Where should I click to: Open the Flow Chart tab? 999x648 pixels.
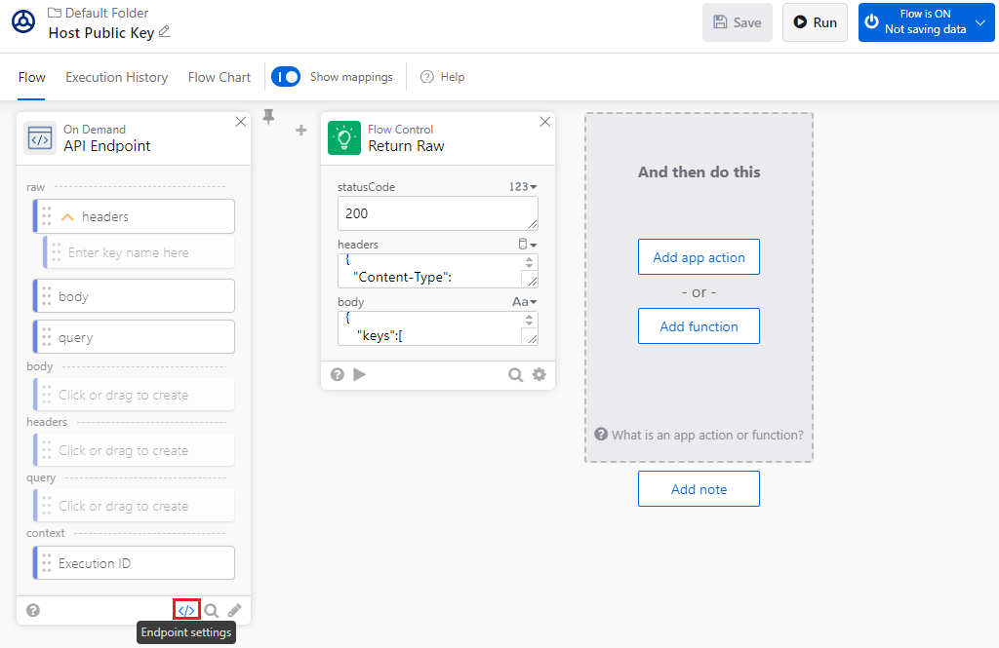[x=220, y=78]
